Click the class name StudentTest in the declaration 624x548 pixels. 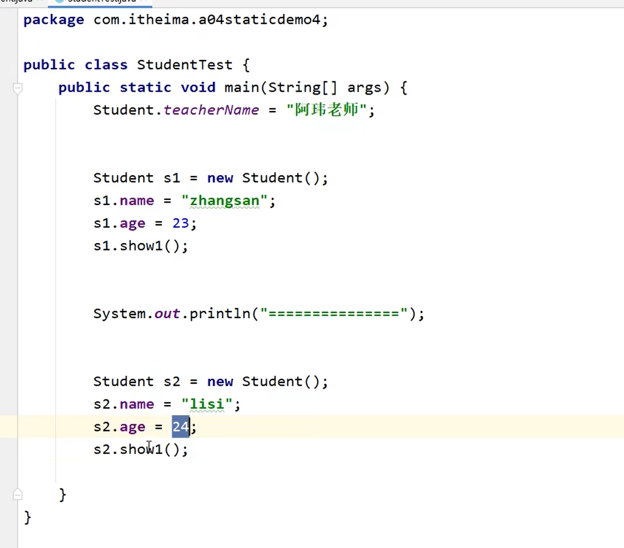click(x=184, y=64)
